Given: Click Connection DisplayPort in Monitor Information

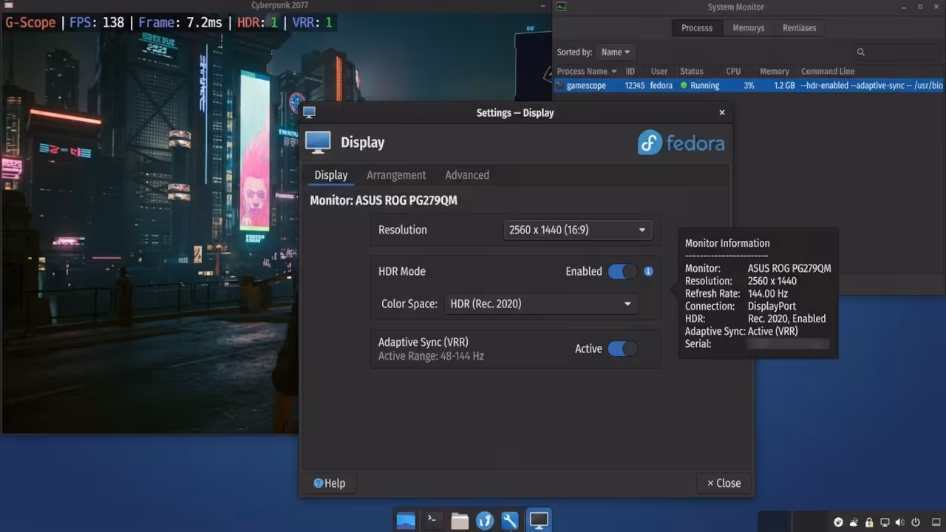Looking at the screenshot, I should [741, 306].
